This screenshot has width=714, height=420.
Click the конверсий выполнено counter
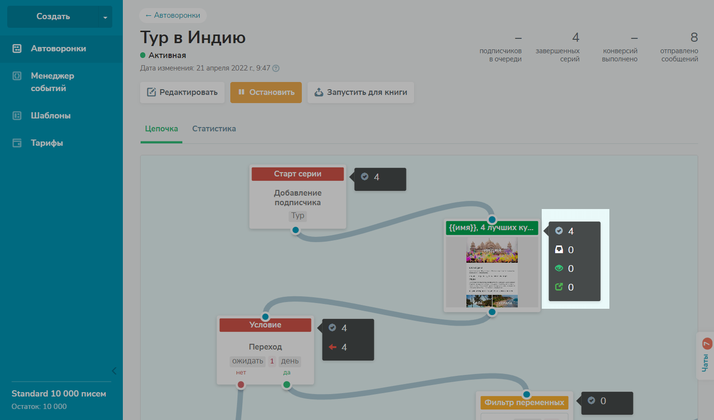pyautogui.click(x=620, y=47)
